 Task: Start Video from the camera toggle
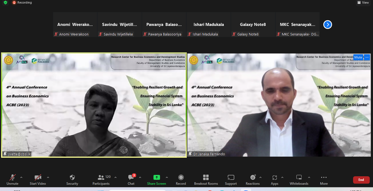pos(38,180)
